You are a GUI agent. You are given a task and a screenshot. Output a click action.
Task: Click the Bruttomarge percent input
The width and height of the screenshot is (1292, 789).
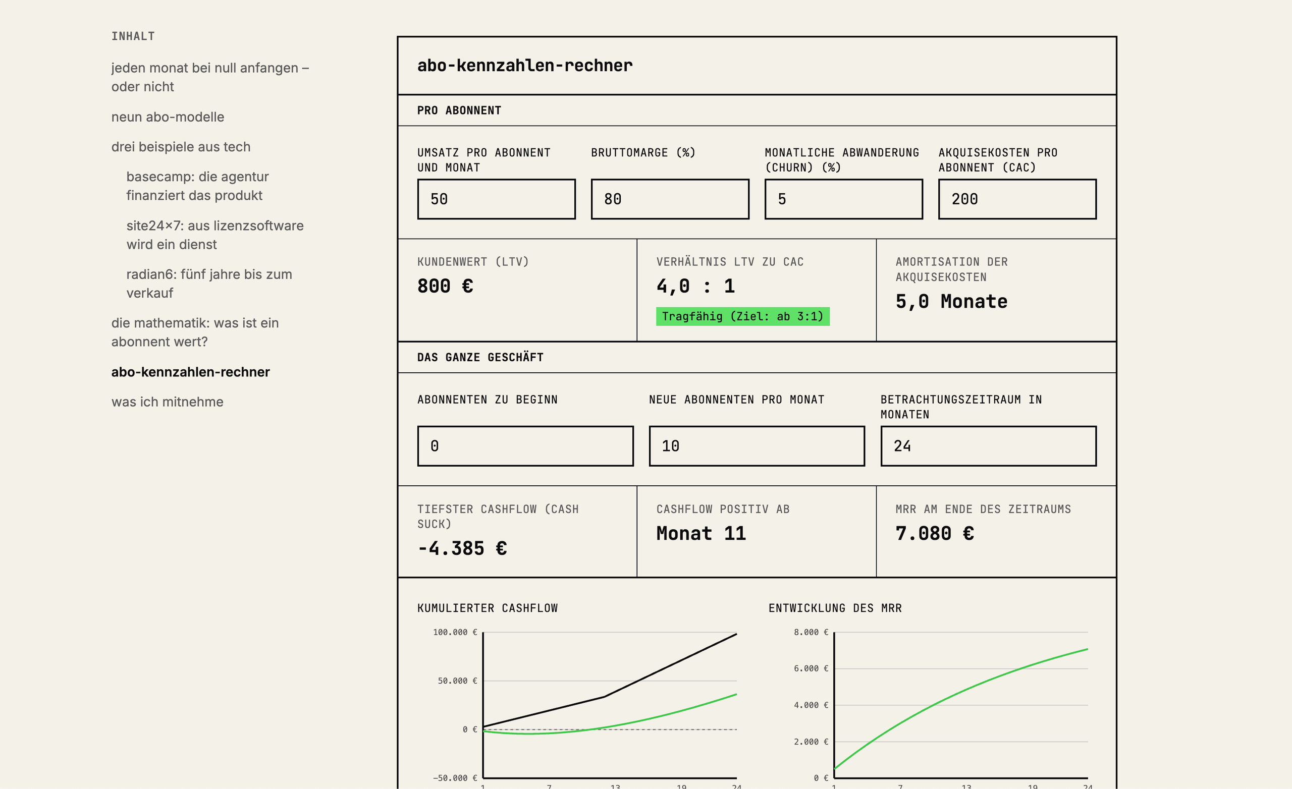(670, 199)
